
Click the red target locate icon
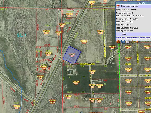click(x=118, y=42)
